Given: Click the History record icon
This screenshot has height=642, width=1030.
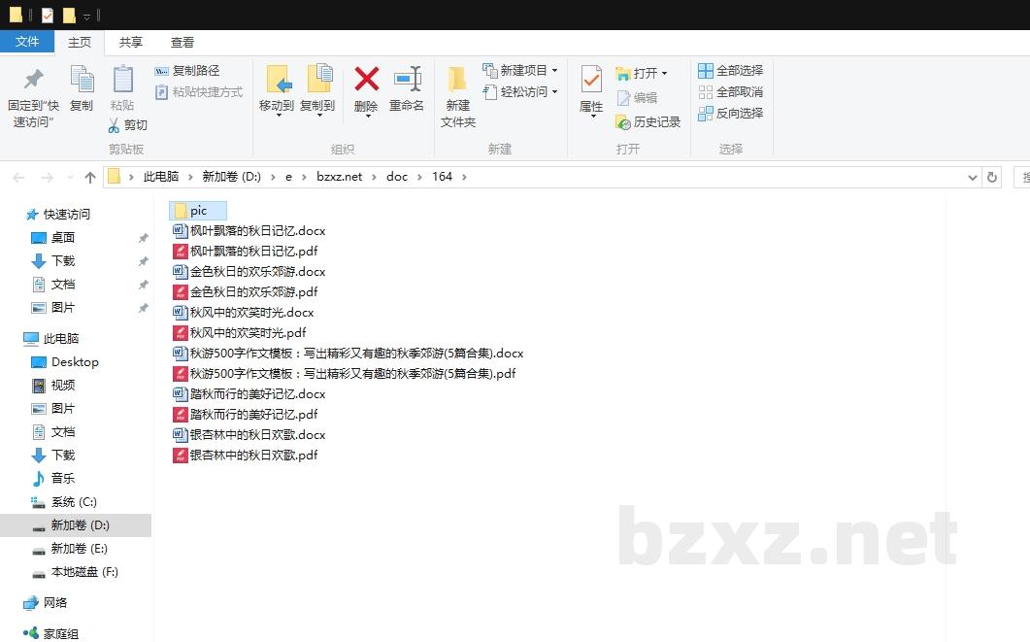Looking at the screenshot, I should coord(623,122).
